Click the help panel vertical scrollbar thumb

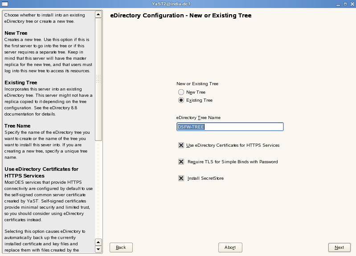click(98, 79)
